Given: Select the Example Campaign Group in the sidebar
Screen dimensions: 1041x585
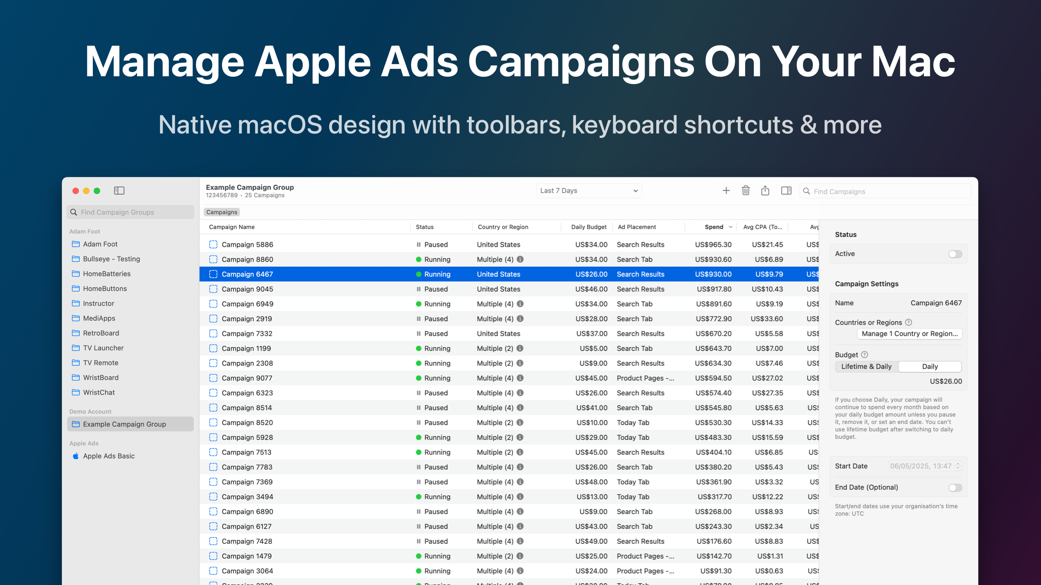Looking at the screenshot, I should (124, 424).
